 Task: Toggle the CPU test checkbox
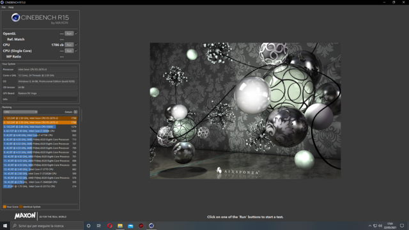coord(77,45)
